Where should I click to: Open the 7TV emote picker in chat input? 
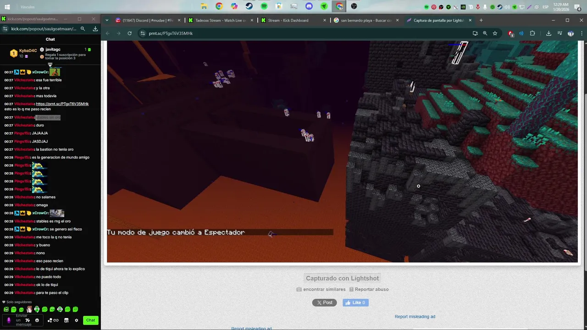(28, 320)
